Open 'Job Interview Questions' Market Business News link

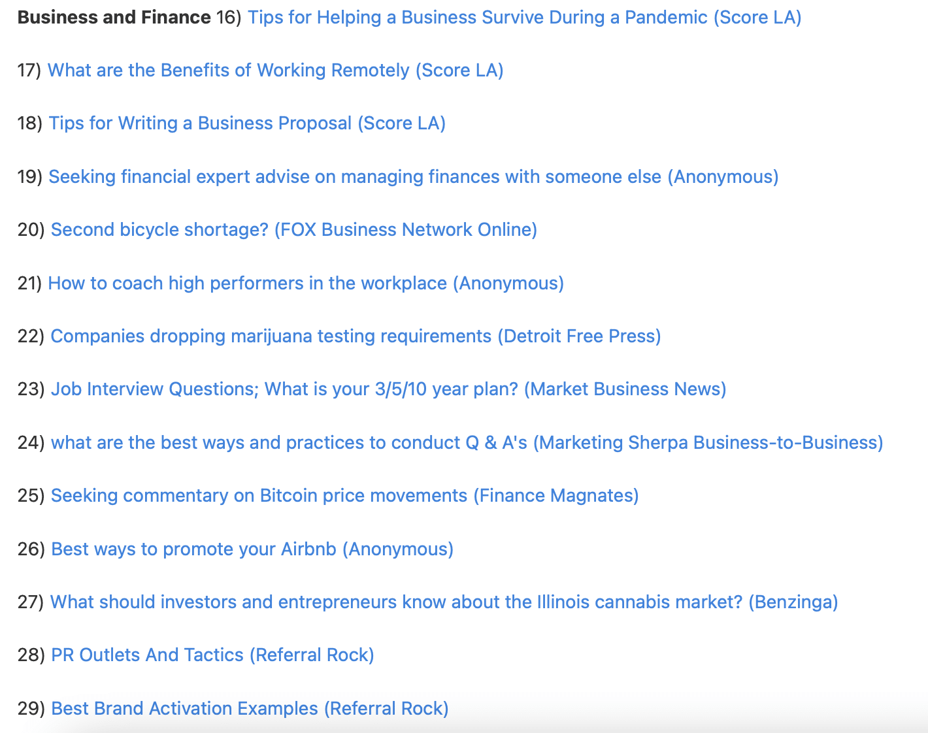[x=388, y=389]
